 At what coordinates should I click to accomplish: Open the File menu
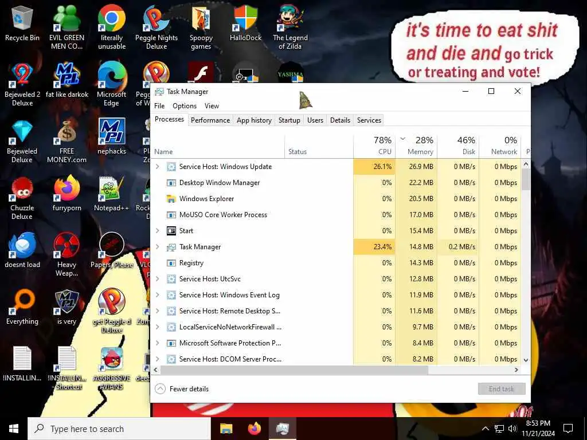159,106
